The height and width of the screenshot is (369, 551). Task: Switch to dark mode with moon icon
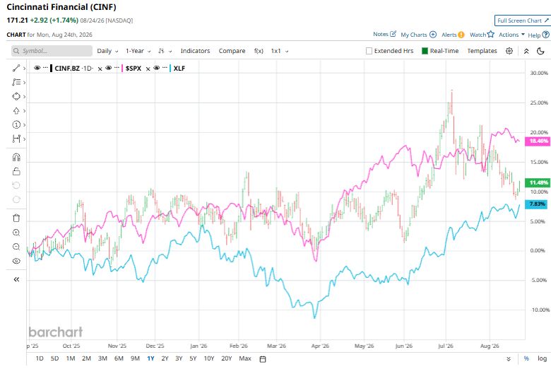[541, 51]
